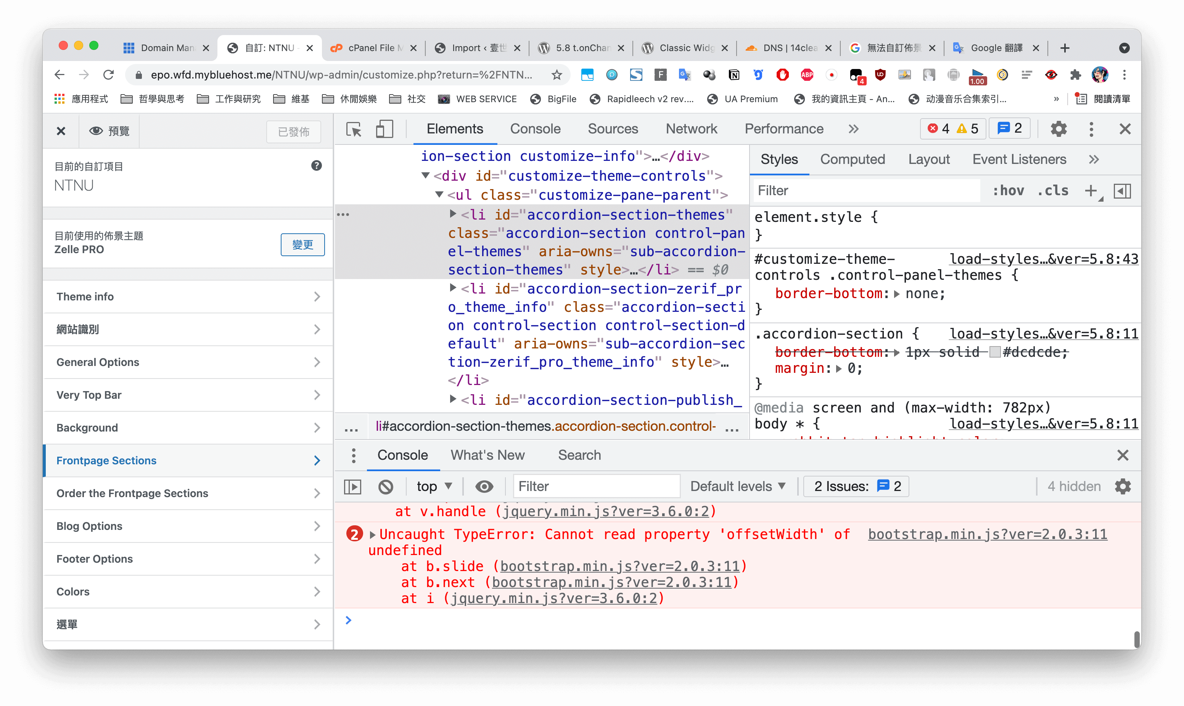Switch to the DevTools Console tab

535,129
